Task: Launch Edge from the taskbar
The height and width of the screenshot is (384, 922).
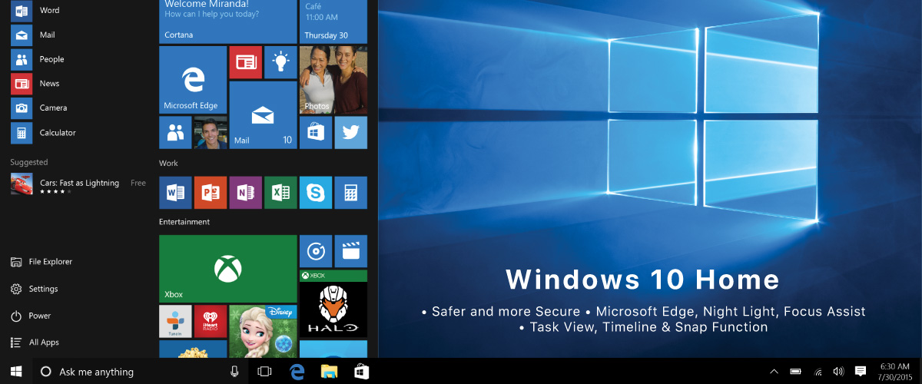Action: tap(297, 372)
